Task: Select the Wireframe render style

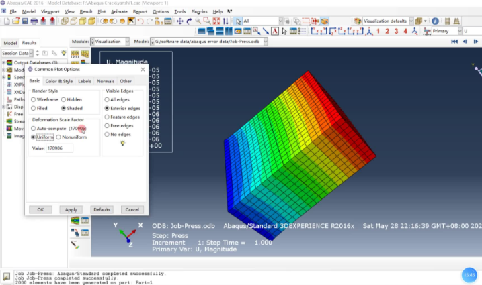Action: pos(34,99)
